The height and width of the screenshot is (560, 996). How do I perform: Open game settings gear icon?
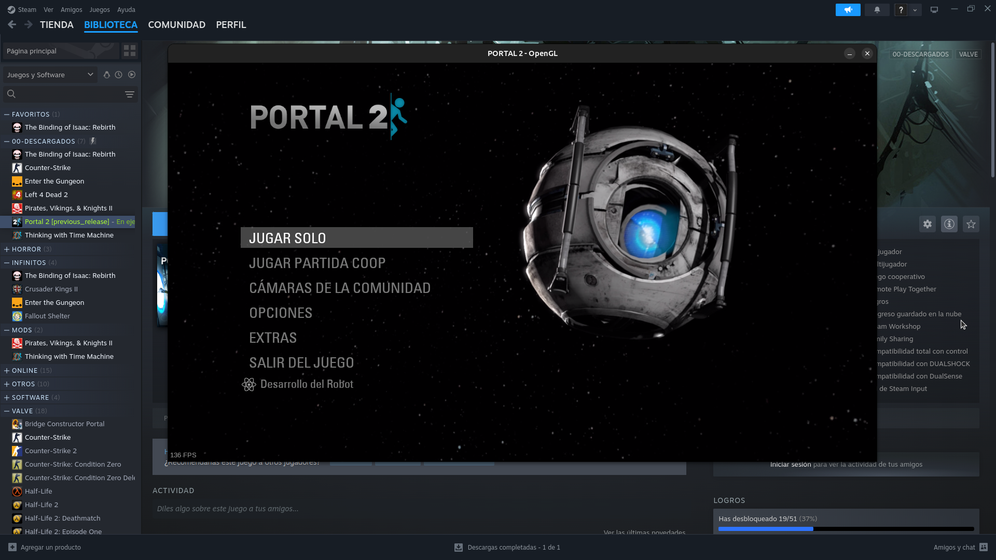pos(928,224)
